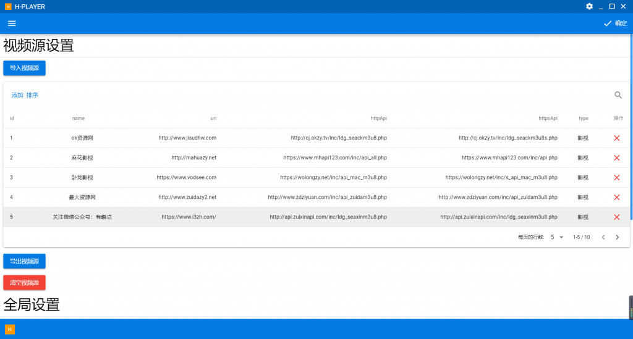Click the 1-5 / 10 pagination text

pyautogui.click(x=581, y=237)
